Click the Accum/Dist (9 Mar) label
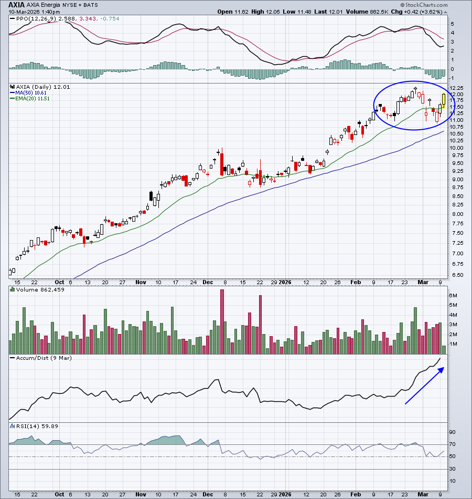The image size is (472, 499). pyautogui.click(x=44, y=358)
